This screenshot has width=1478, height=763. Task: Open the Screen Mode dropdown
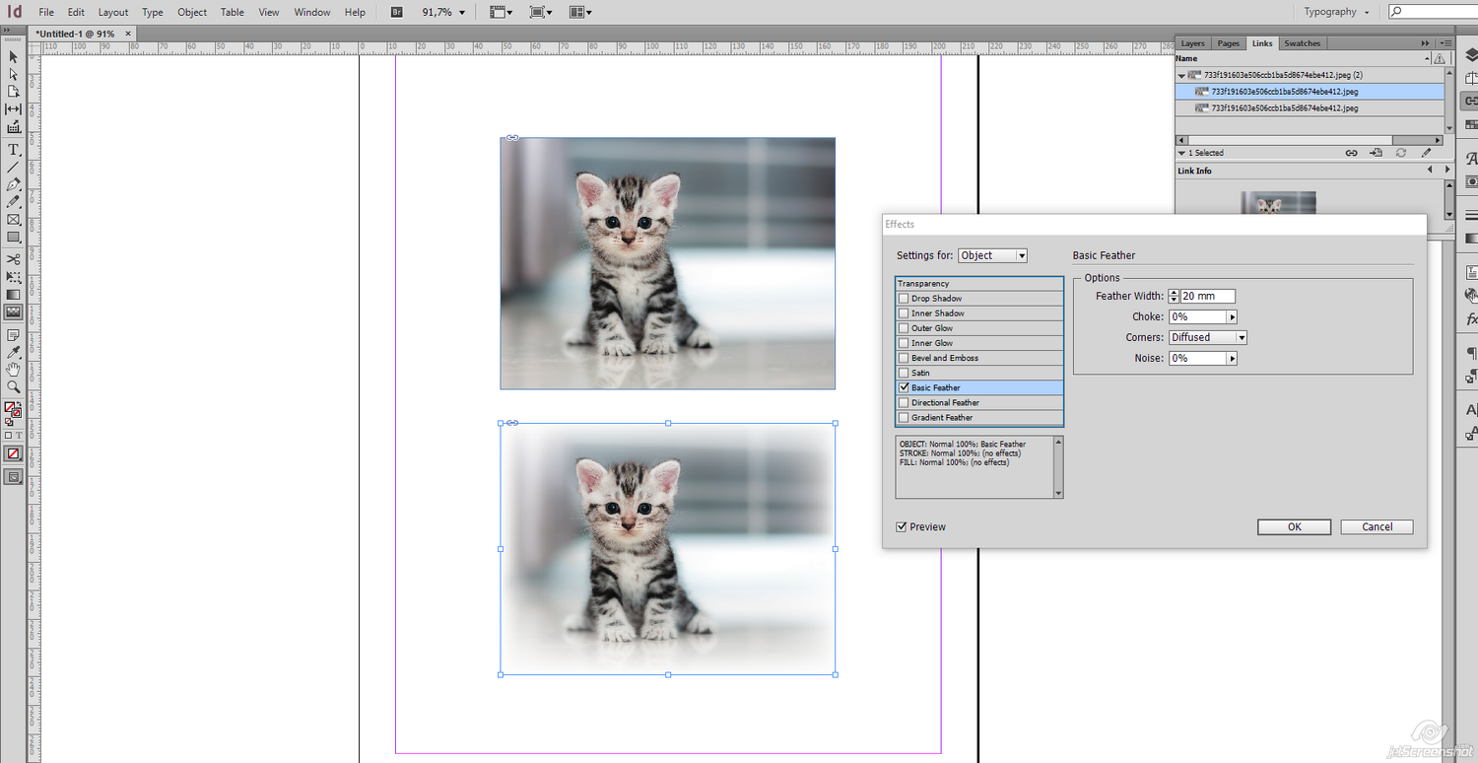541,12
